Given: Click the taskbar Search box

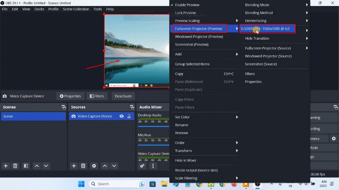Looking at the screenshot, I should click(x=118, y=184).
